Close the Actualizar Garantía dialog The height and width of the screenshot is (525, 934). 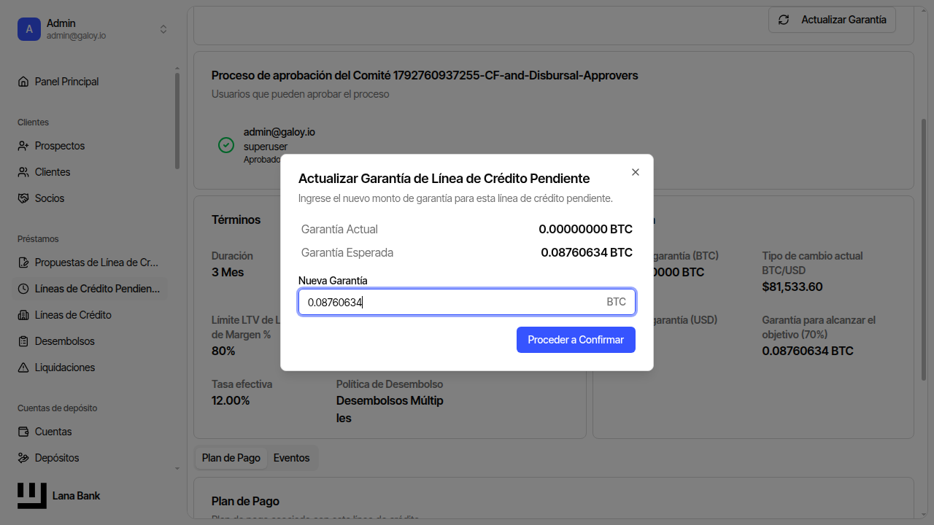[636, 172]
